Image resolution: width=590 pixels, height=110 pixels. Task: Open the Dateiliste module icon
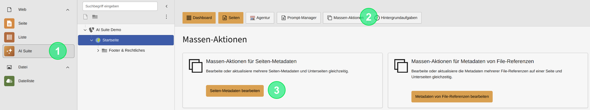click(9, 81)
